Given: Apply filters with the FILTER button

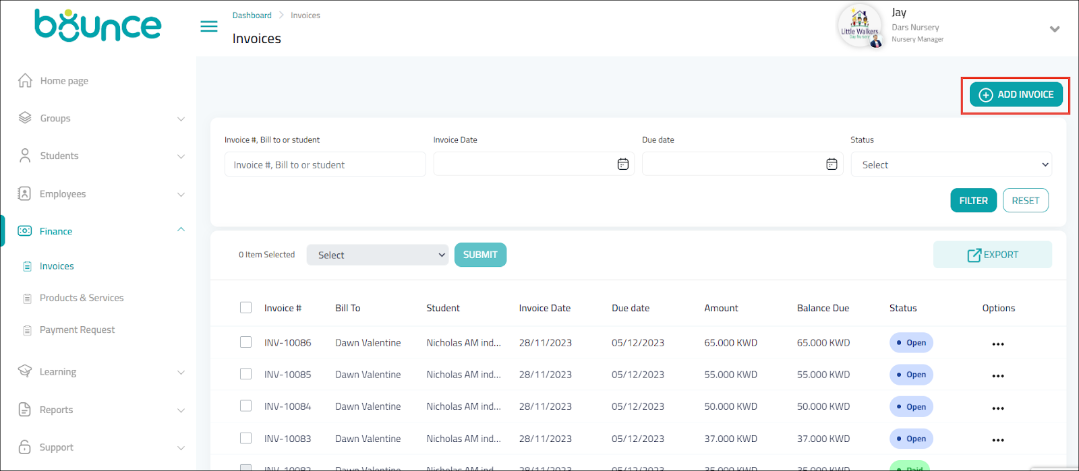Looking at the screenshot, I should tap(973, 200).
